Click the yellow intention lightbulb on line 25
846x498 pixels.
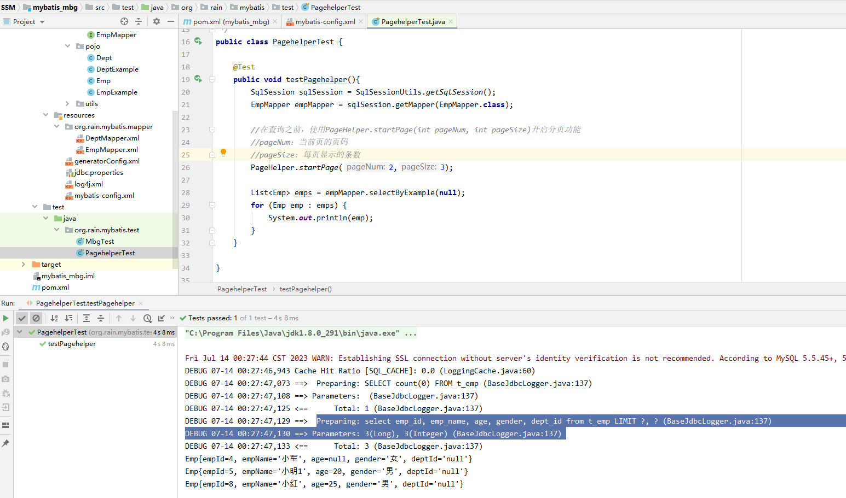click(x=223, y=153)
